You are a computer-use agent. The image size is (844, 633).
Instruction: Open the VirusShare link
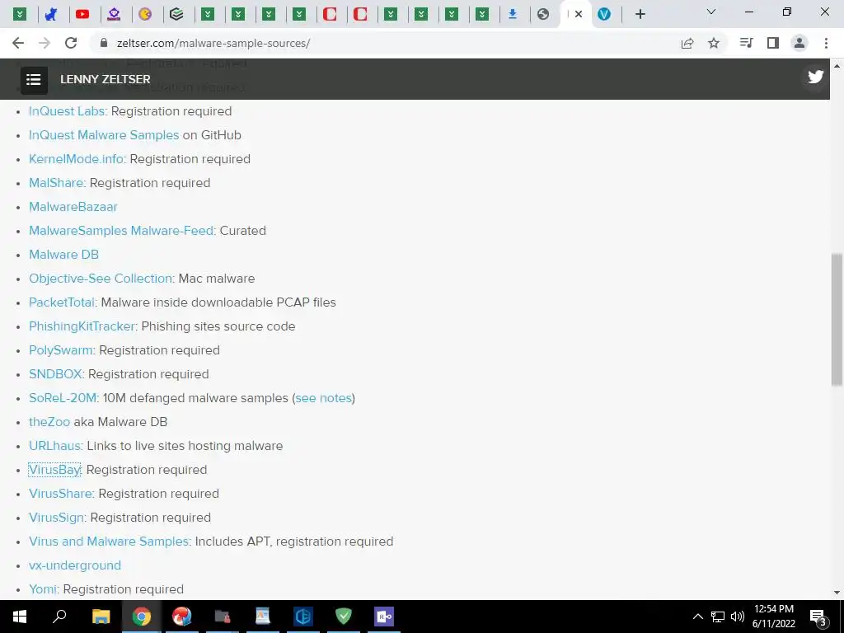tap(61, 493)
